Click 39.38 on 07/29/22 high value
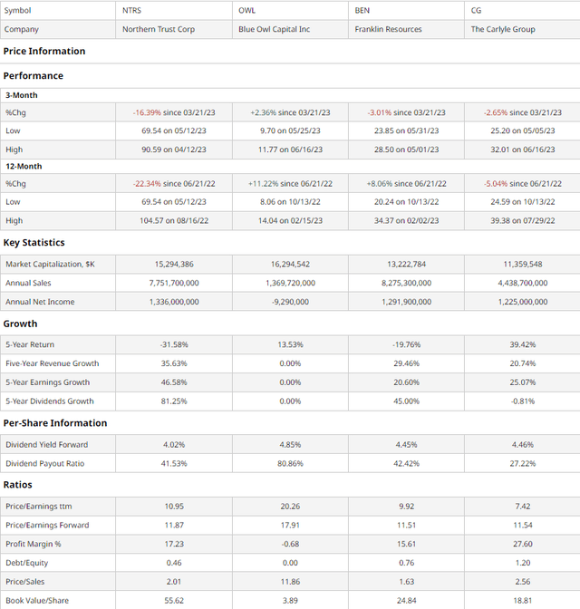Image resolution: width=580 pixels, height=609 pixels. tap(523, 220)
